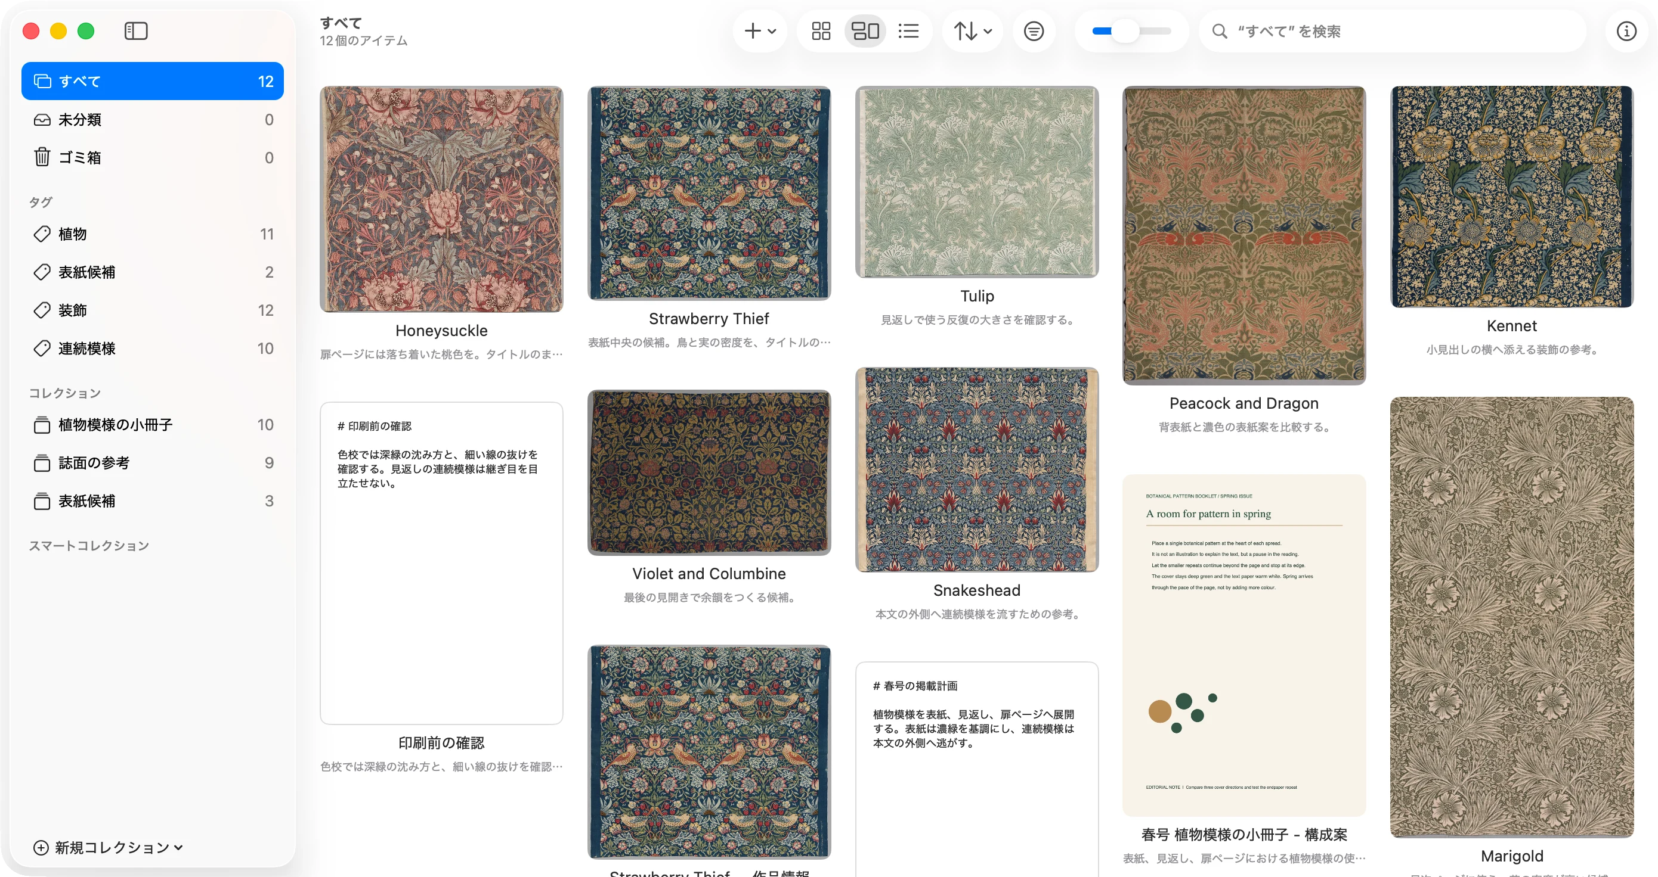The width and height of the screenshot is (1658, 877).
Task: Open the filter options icon
Action: pos(1034,31)
